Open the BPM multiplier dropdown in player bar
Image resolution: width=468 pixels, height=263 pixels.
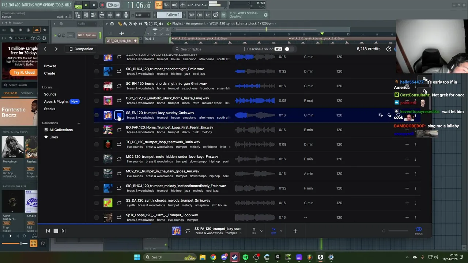click(277, 230)
